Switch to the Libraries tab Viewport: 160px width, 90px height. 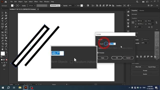(x=142, y=10)
